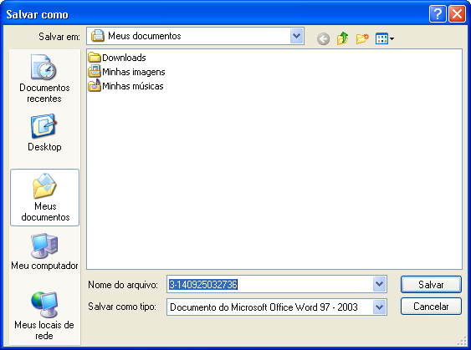Click the Cancelar button
This screenshot has width=471, height=350.
pos(431,307)
